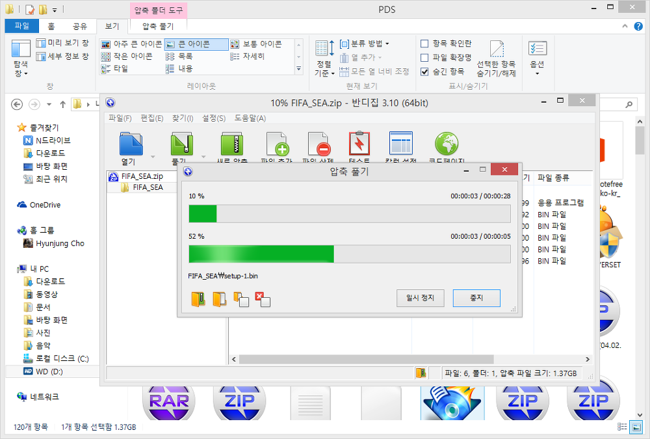Open Bandizip 찾기(I) menu
Viewport: 650px width, 439px height.
183,118
